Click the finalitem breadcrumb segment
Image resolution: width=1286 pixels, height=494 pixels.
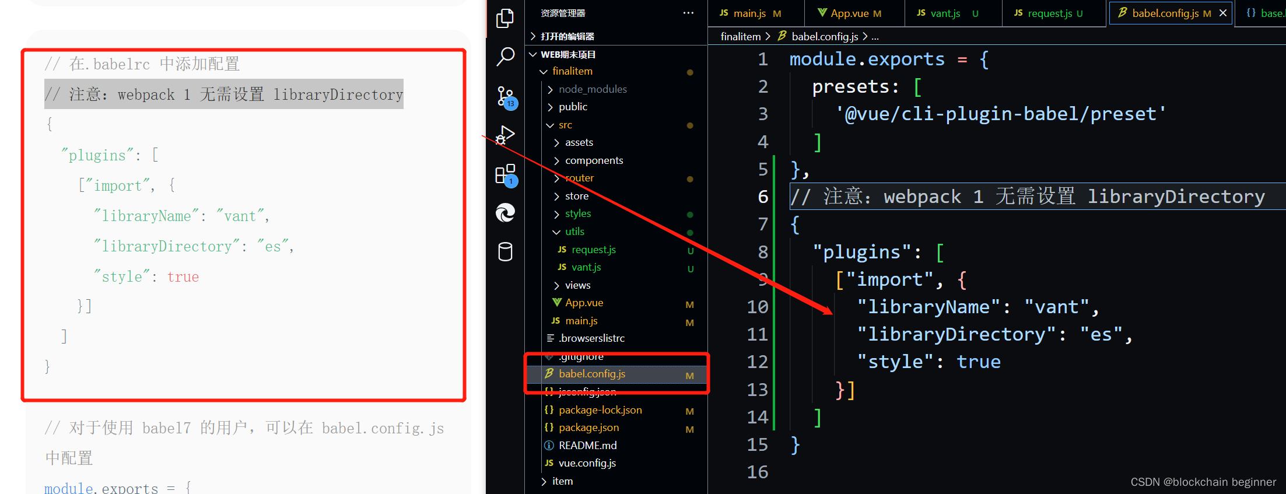point(741,36)
